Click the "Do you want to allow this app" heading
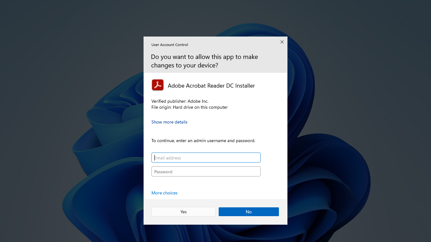This screenshot has width=431, height=242. point(204,61)
